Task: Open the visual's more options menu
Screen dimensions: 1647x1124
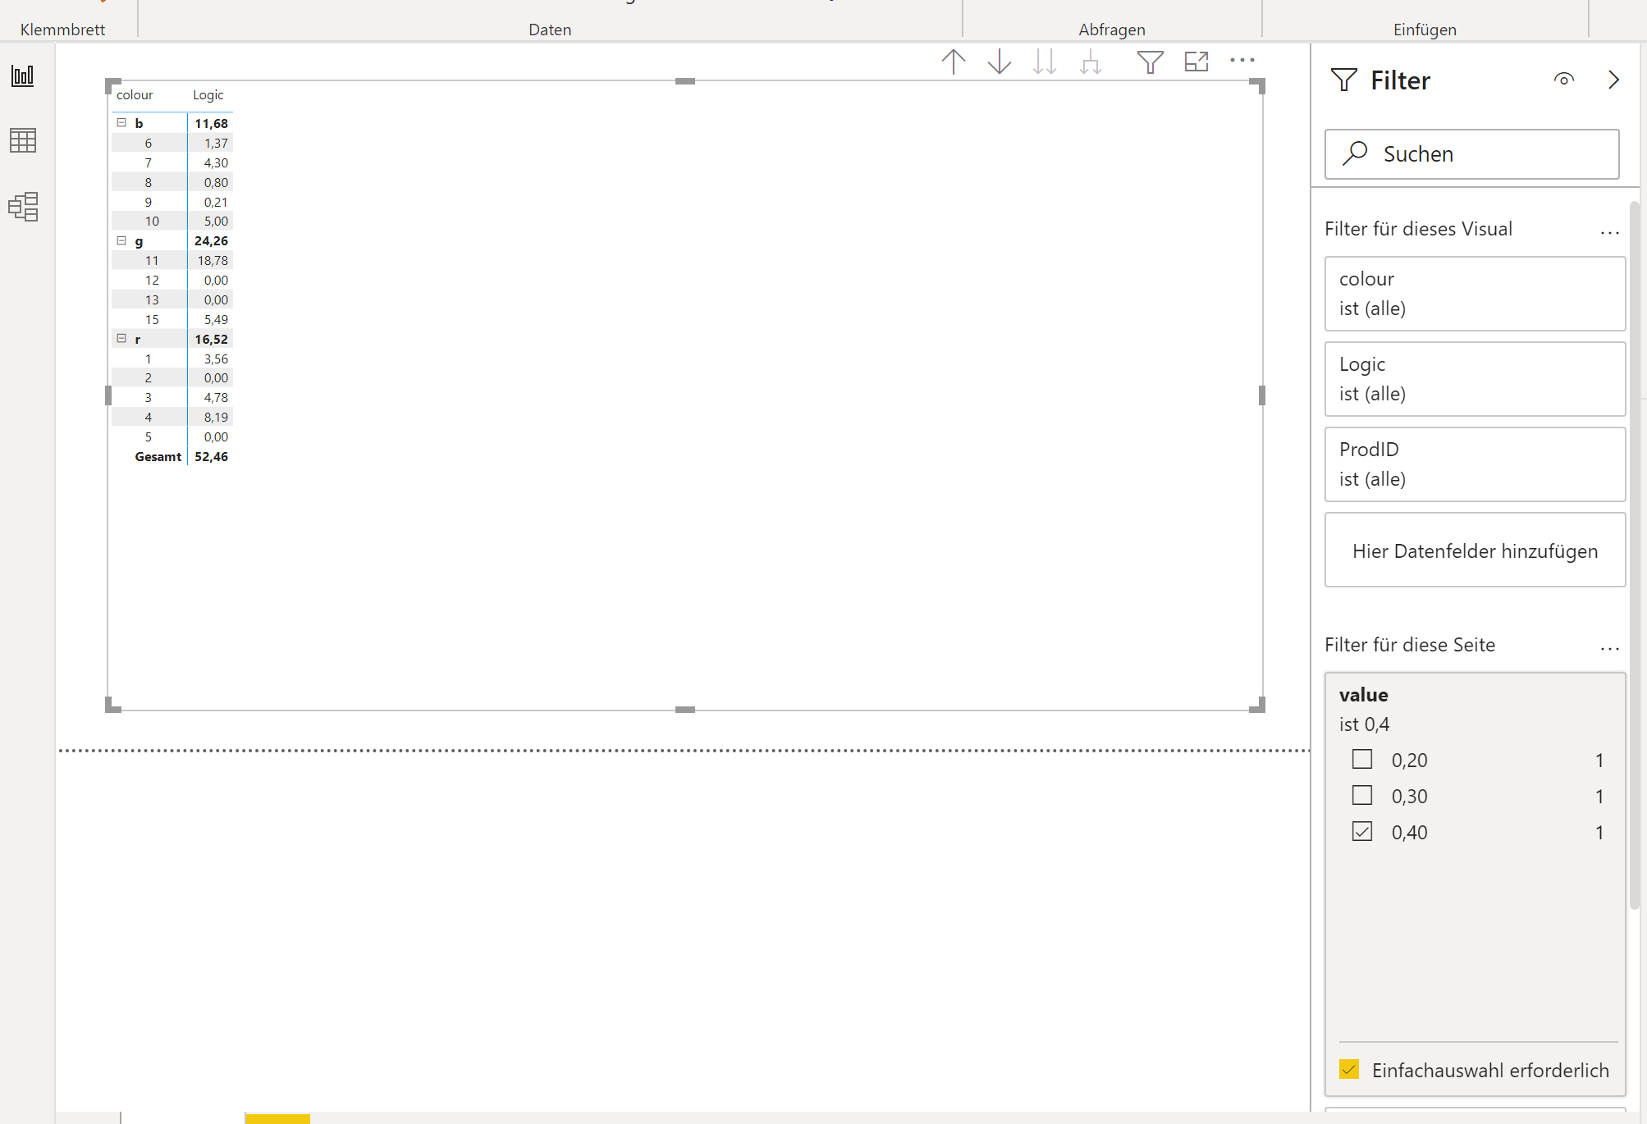Action: [1242, 60]
